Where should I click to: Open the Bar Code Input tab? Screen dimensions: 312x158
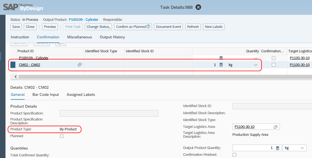(x=46, y=94)
